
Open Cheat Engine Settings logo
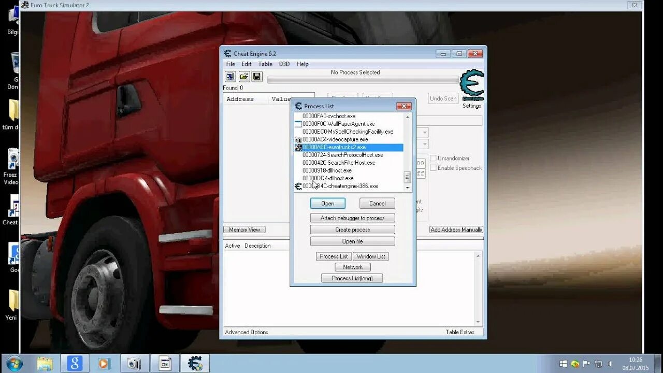coord(472,85)
